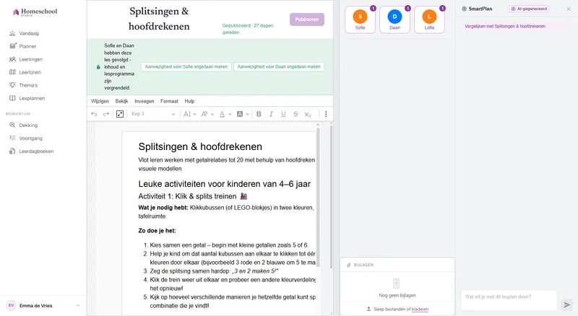Select student Sofie avatar card
This screenshot has height=316, width=578.
(360, 19)
